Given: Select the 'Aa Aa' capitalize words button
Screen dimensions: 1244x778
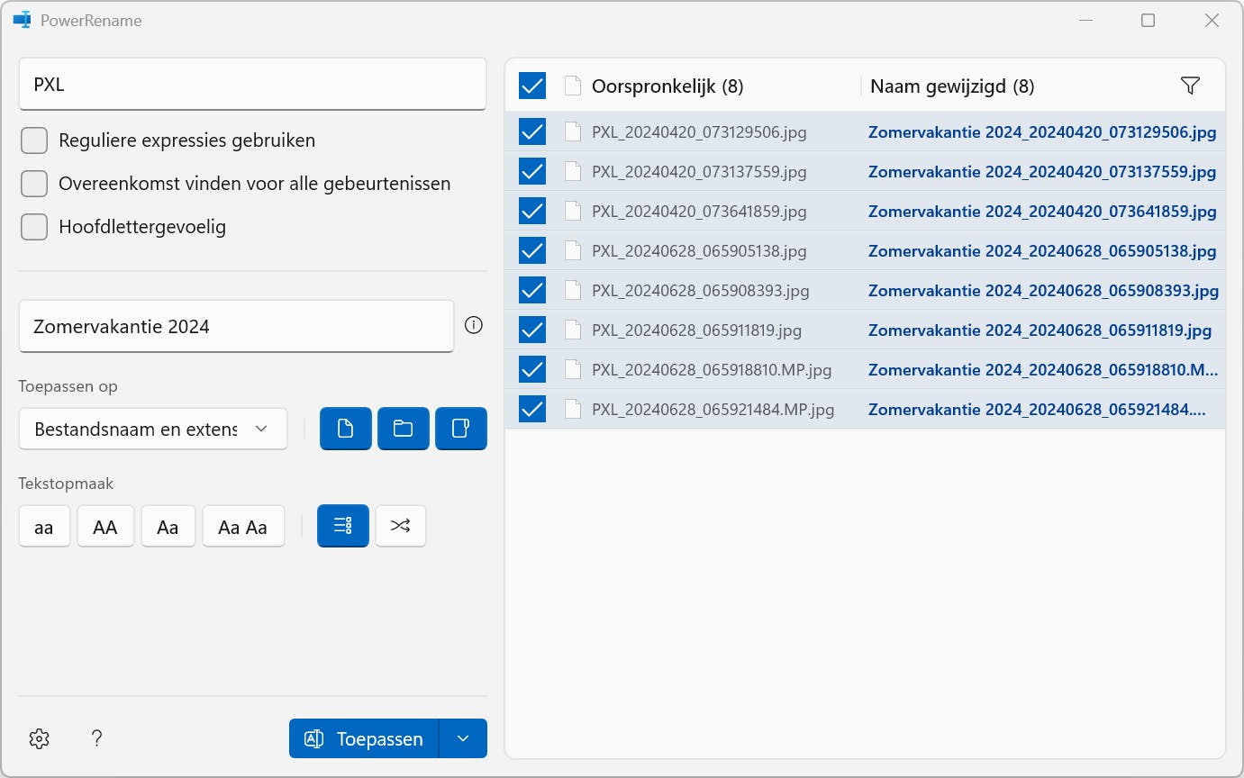Looking at the screenshot, I should (x=243, y=527).
